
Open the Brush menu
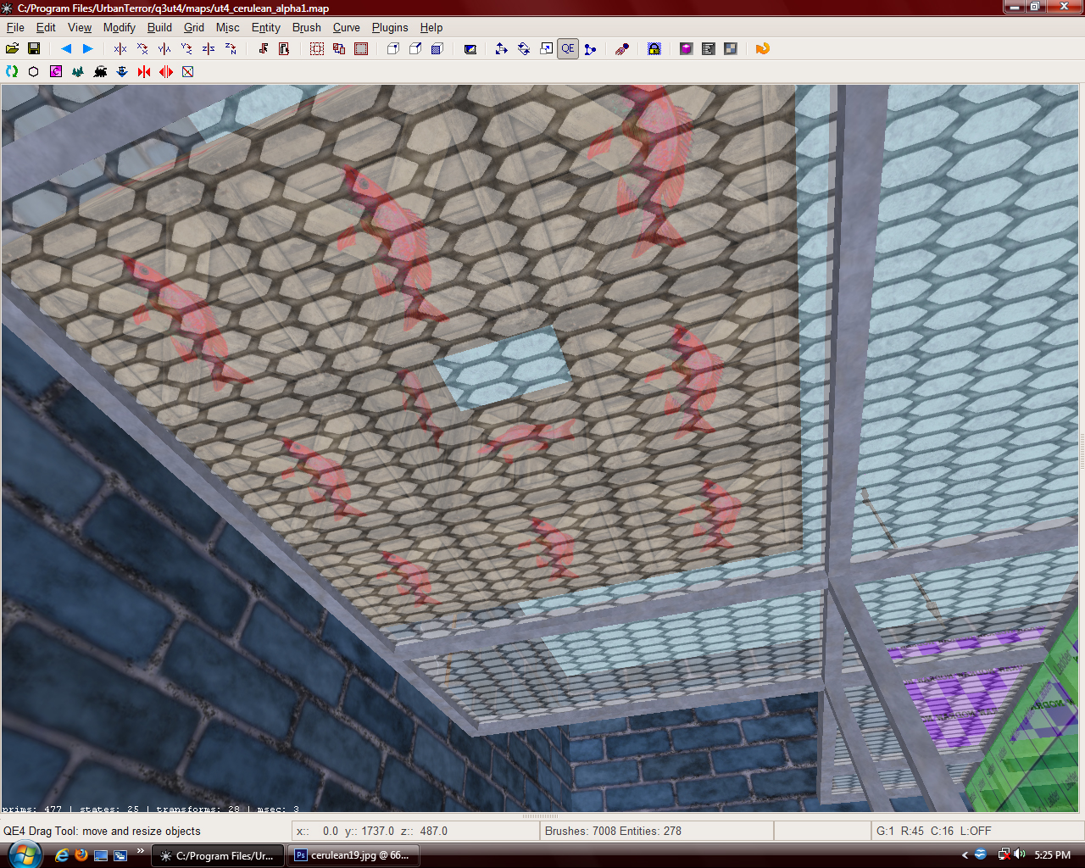tap(306, 27)
